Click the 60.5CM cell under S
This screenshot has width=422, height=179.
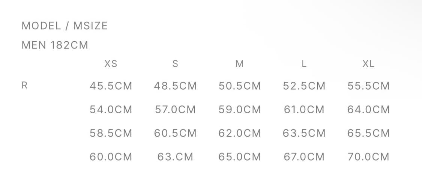[x=175, y=133]
